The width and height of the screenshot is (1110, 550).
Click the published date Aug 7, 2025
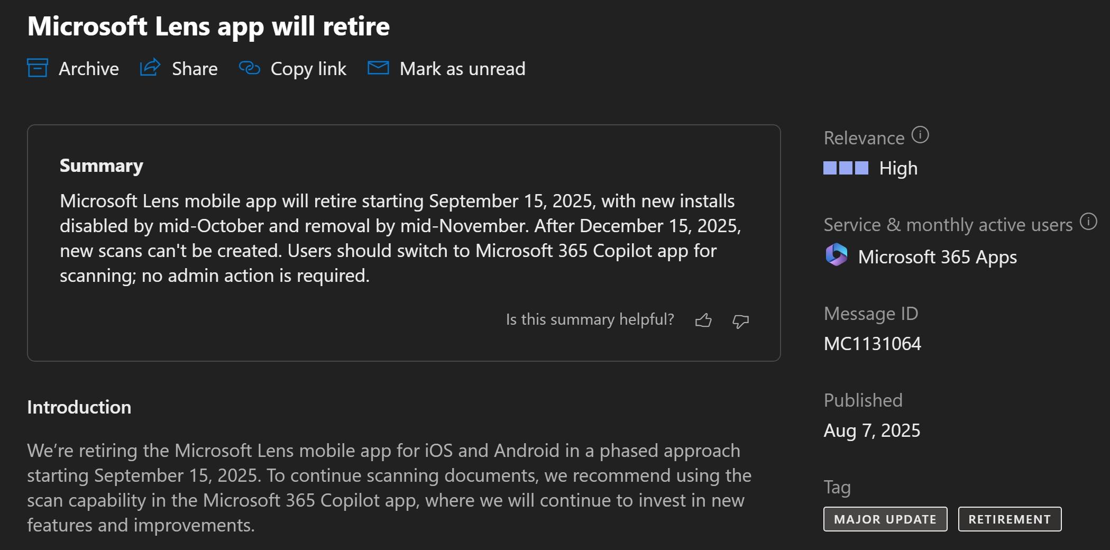(x=872, y=430)
